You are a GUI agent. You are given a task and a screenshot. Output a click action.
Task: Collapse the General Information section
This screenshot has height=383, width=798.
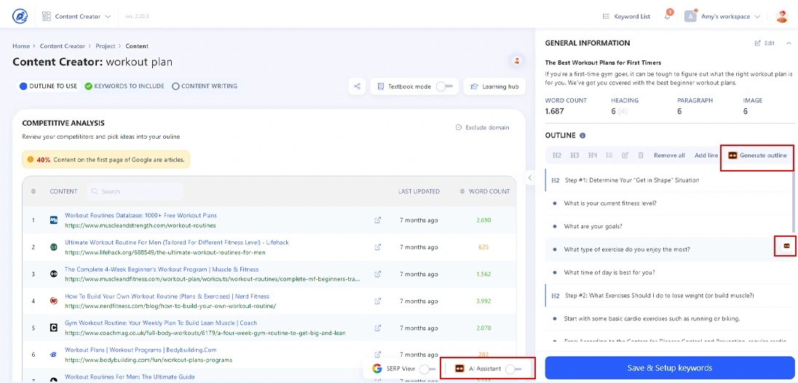pos(789,43)
